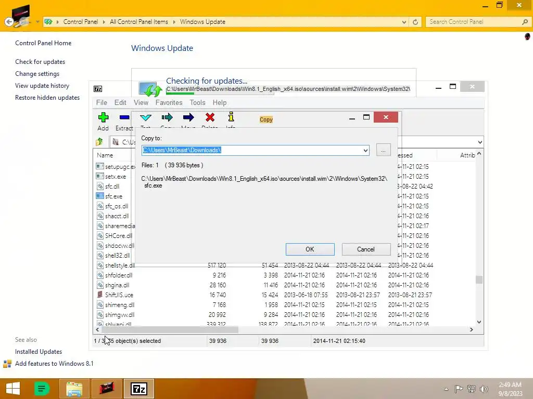This screenshot has width=533, height=399.
Task: Click the refresh icon beside the address bar
Action: pos(415,22)
